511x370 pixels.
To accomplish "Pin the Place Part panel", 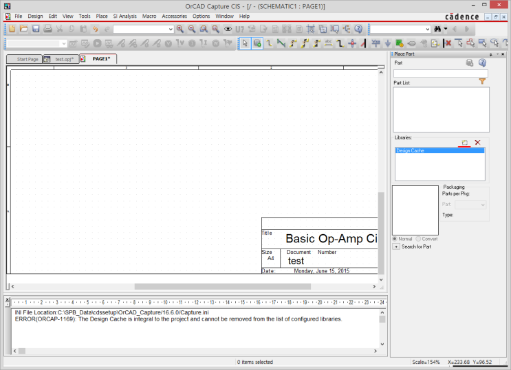I will click(491, 54).
